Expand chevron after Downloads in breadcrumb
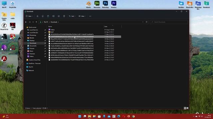The image size is (213, 119). click(59, 22)
